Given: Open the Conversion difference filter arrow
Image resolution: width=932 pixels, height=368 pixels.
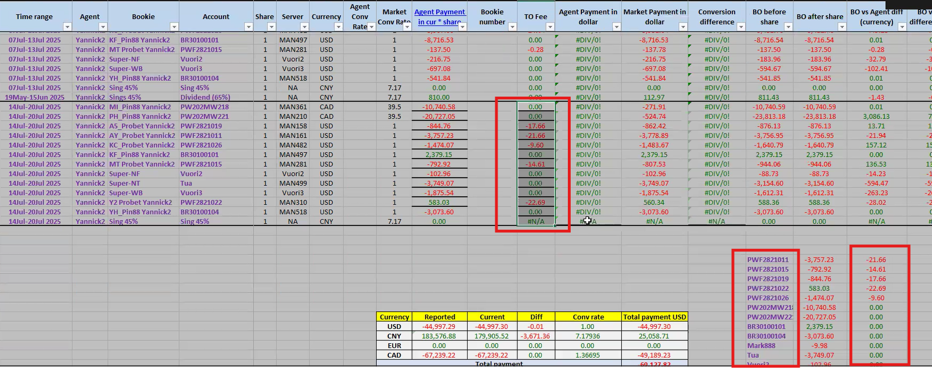Looking at the screenshot, I should point(741,27).
